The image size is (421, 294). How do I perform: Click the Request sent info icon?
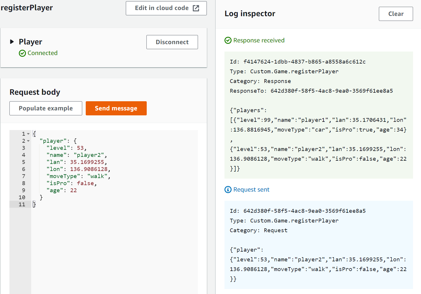(228, 190)
